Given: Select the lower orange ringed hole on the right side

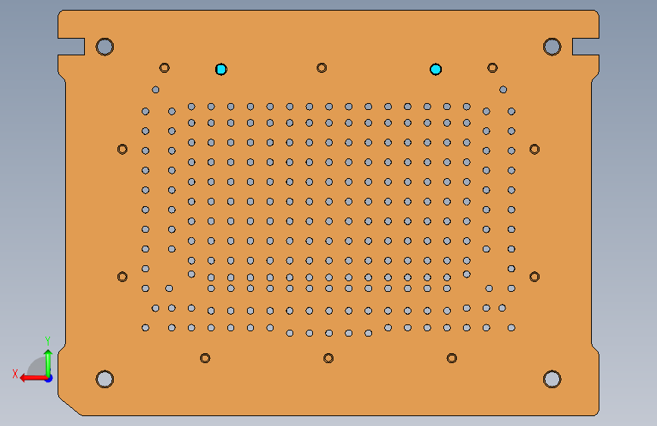Looking at the screenshot, I should (535, 277).
